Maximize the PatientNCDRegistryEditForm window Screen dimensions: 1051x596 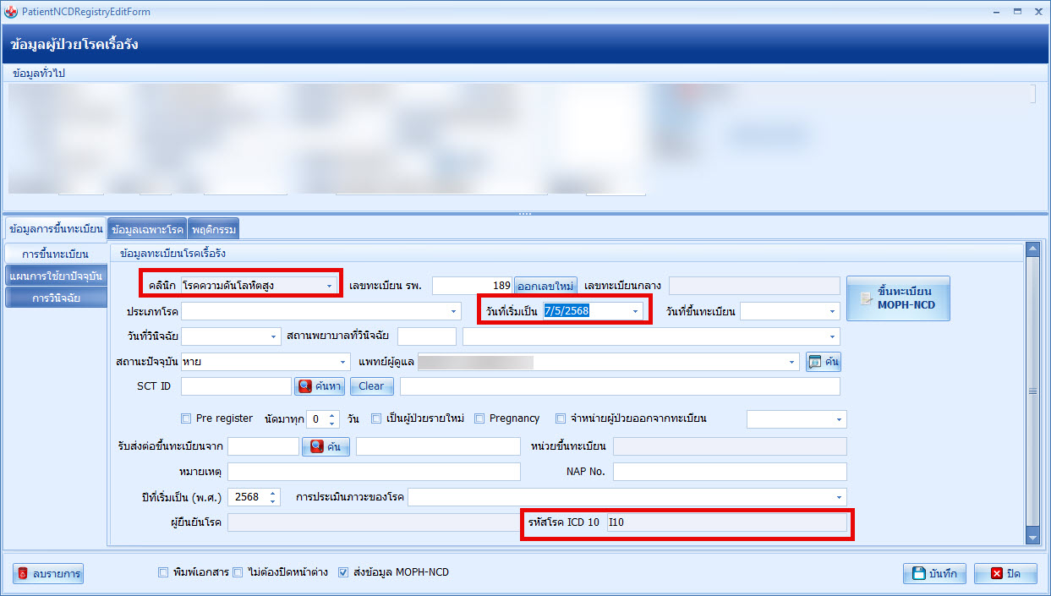click(1017, 12)
